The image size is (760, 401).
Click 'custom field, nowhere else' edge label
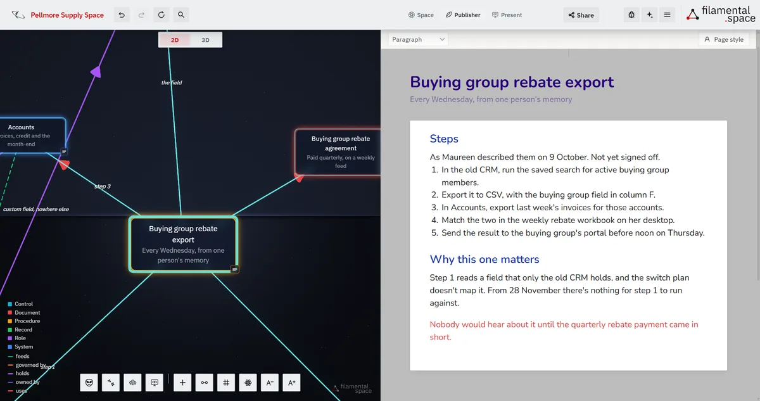click(36, 209)
